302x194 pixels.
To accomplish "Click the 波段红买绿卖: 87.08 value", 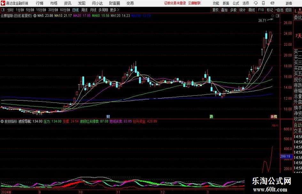I will [94, 121].
